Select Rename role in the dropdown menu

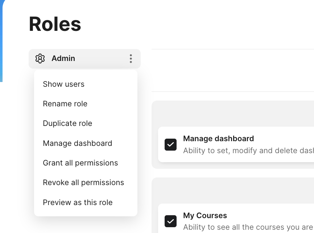65,104
